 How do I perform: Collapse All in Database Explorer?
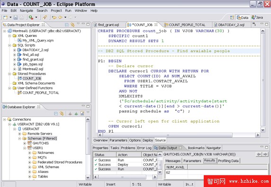tap(56, 114)
